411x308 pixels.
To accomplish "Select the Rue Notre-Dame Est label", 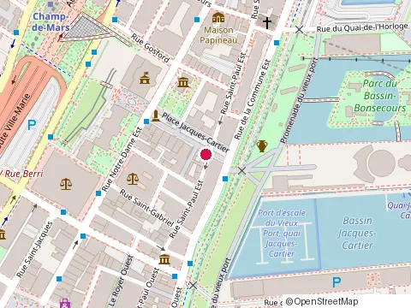I will [122, 159].
